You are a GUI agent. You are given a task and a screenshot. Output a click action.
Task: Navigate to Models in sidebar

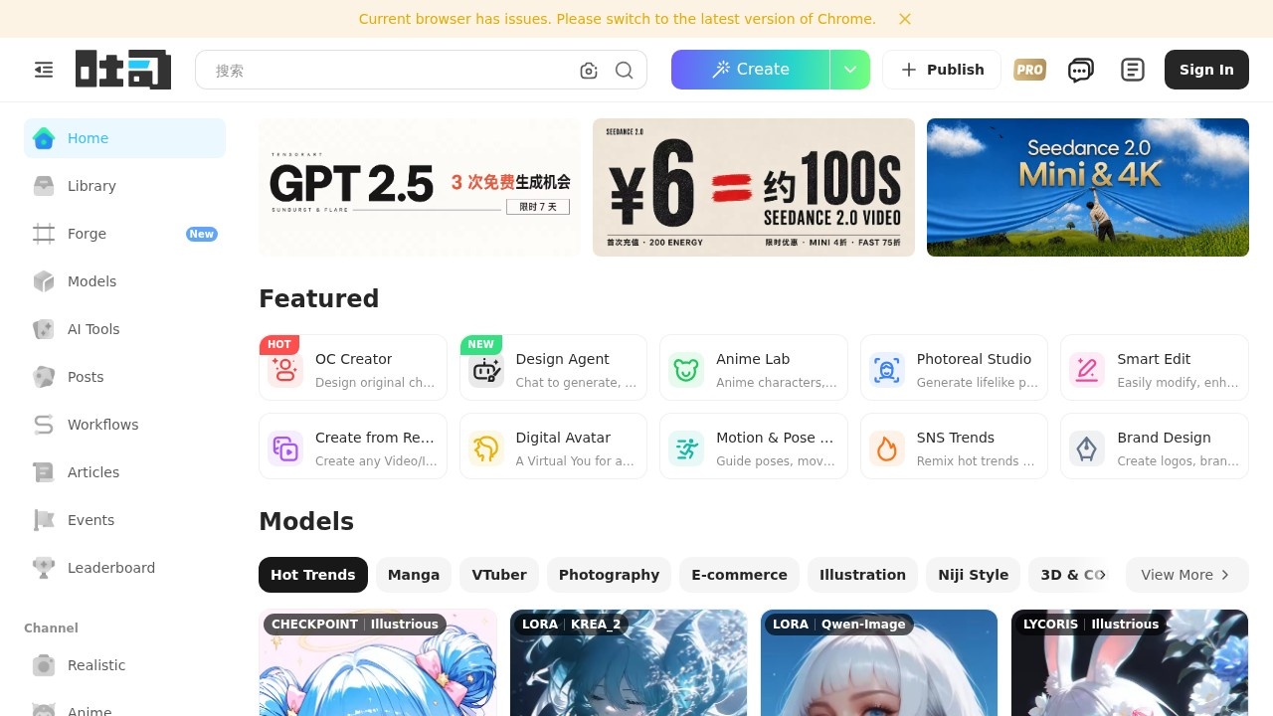[x=124, y=281]
